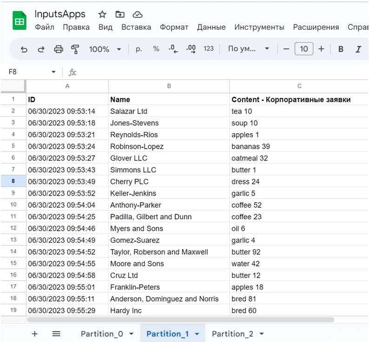Open the Данные menu

[x=211, y=27]
